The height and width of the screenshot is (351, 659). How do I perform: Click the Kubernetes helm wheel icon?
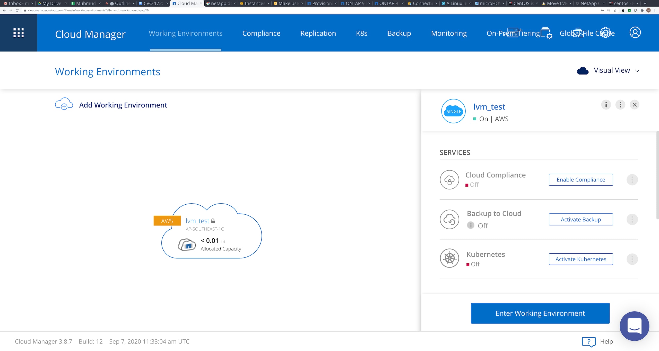449,258
